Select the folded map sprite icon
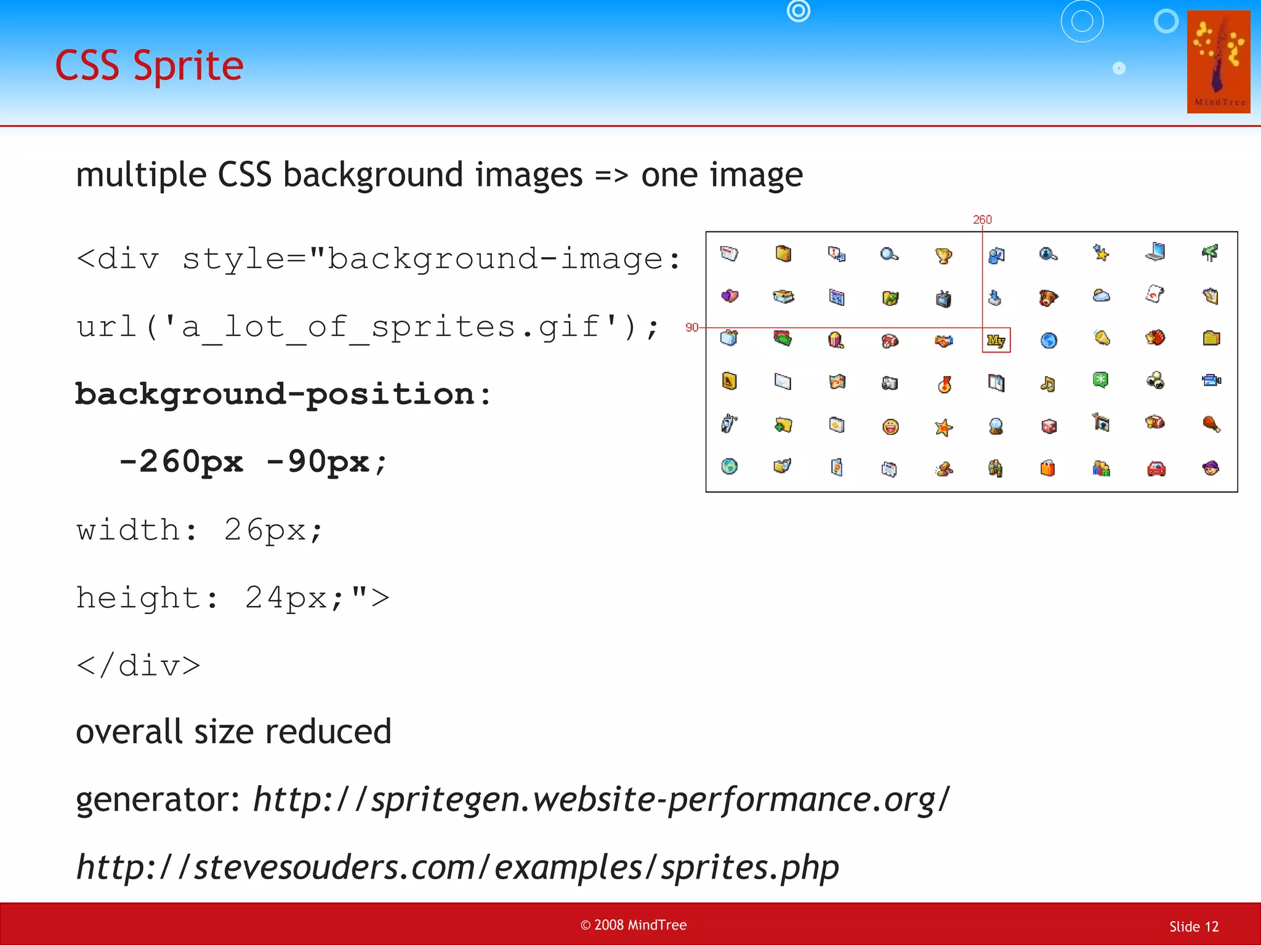1261x945 pixels. tap(837, 382)
